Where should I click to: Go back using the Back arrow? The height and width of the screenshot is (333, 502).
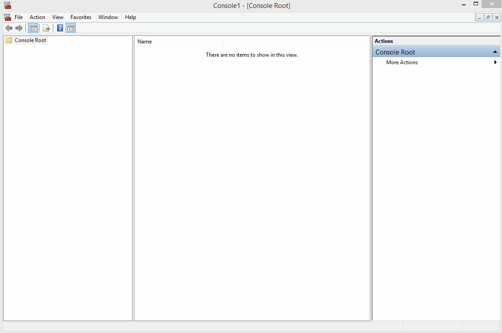click(9, 28)
